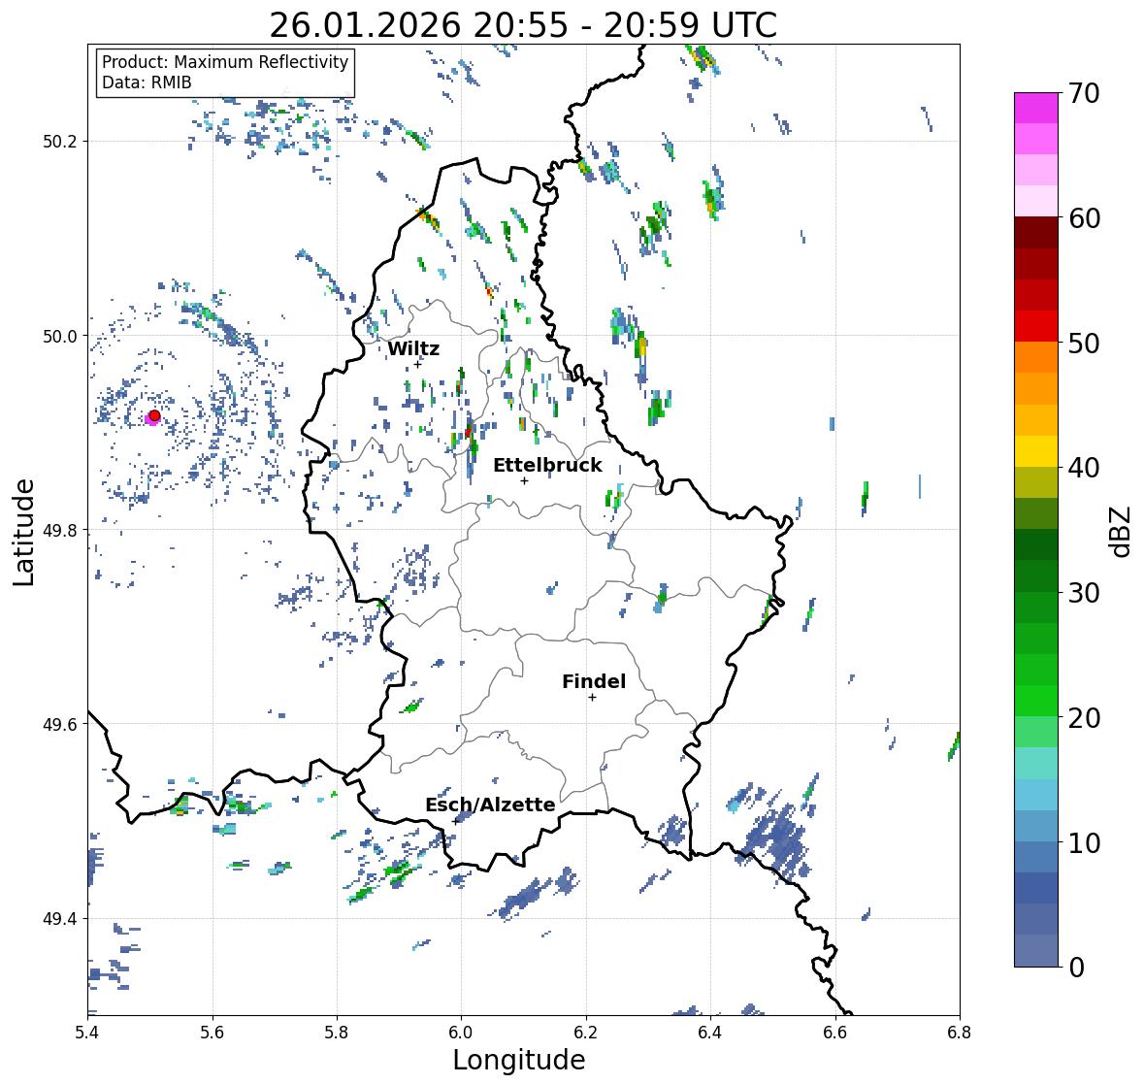The image size is (1144, 1084).
Task: Click the 70 dBZ colorbar label
Action: click(1084, 93)
